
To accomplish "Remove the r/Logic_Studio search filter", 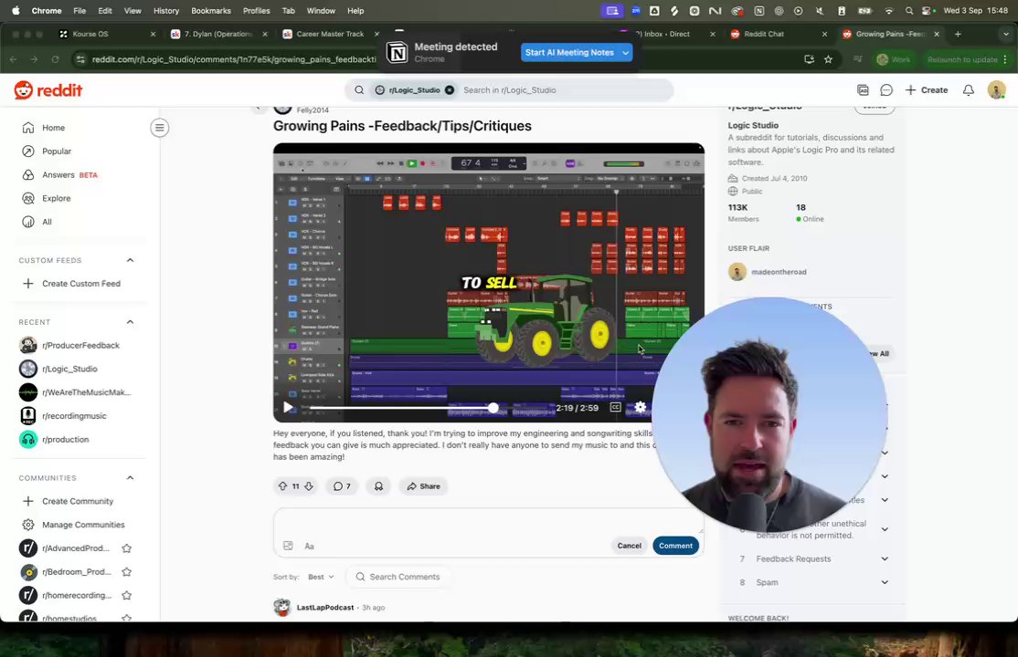I will tap(450, 90).
